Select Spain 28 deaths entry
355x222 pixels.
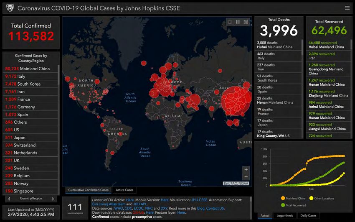click(x=278, y=89)
